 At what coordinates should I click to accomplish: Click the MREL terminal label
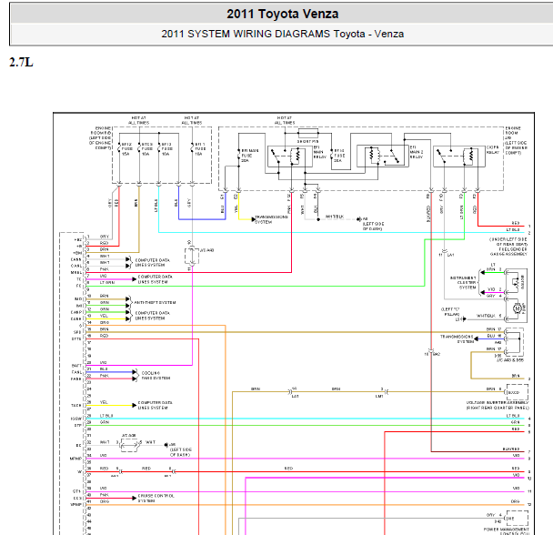coord(76,273)
